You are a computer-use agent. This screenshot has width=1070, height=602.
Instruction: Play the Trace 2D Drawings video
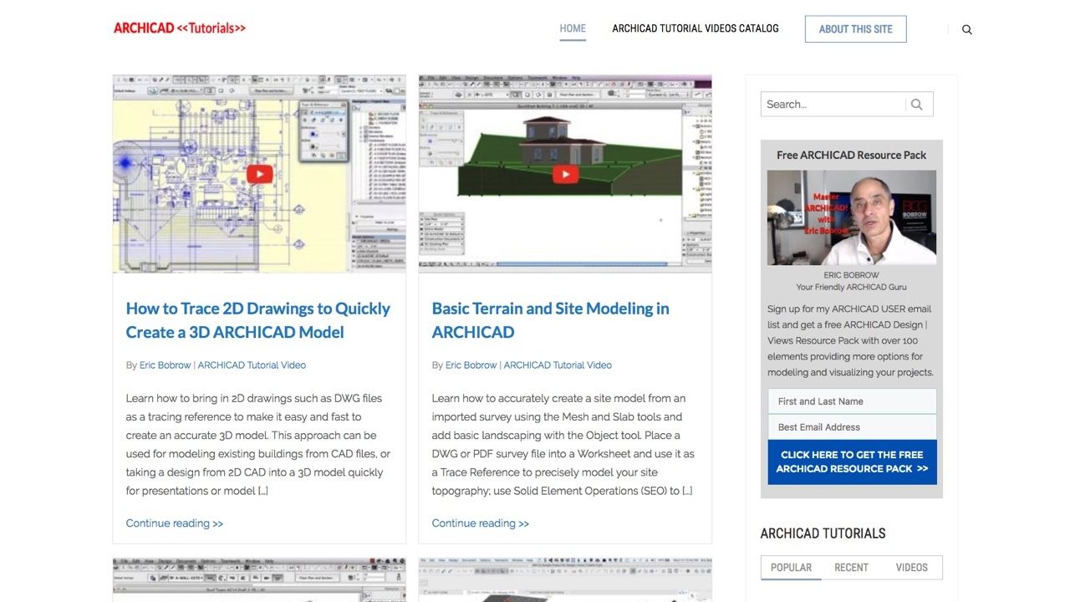coord(259,174)
